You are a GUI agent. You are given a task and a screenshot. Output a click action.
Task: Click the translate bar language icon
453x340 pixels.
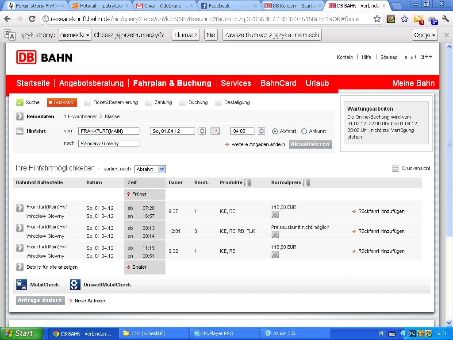coord(10,35)
